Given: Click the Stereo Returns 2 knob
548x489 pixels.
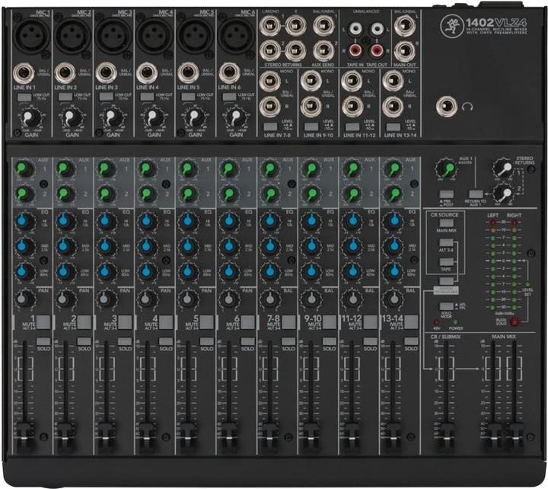Looking at the screenshot, I should pos(503,194).
